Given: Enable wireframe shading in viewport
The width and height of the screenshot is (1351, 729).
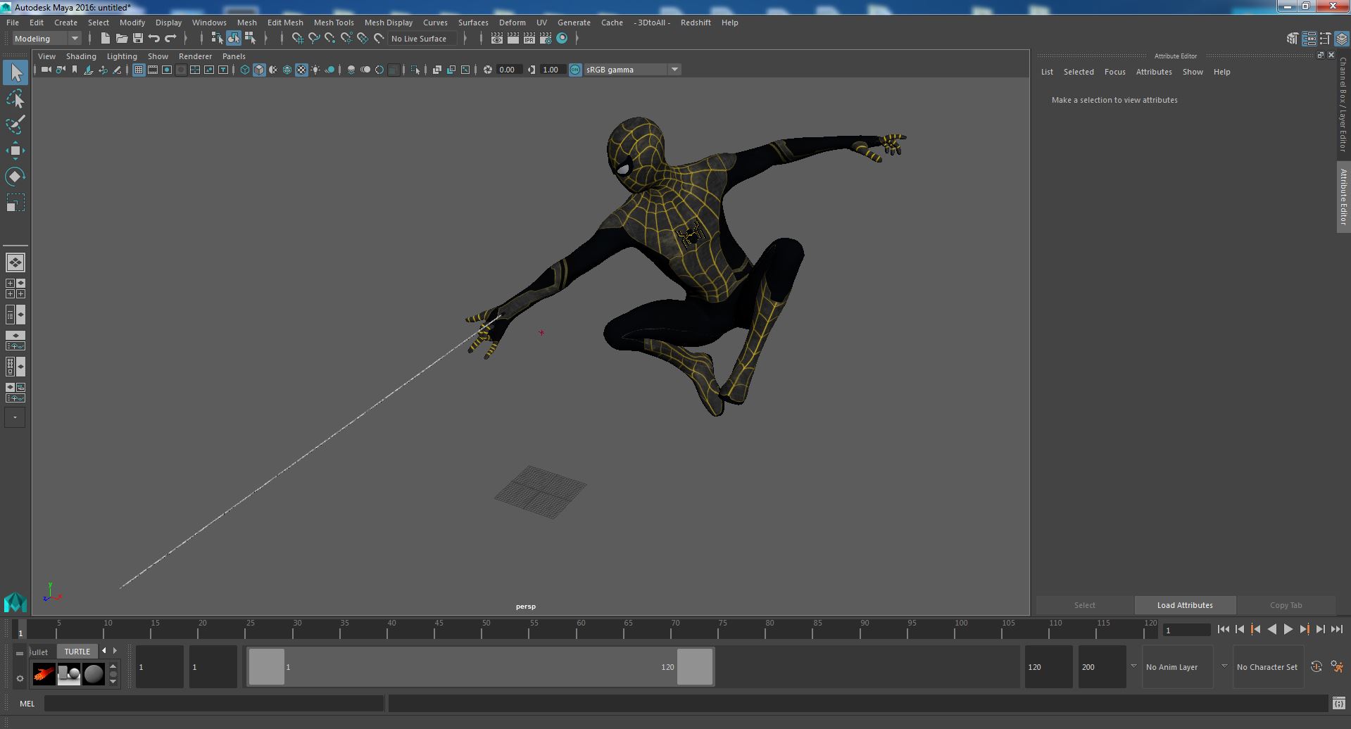Looking at the screenshot, I should [245, 70].
